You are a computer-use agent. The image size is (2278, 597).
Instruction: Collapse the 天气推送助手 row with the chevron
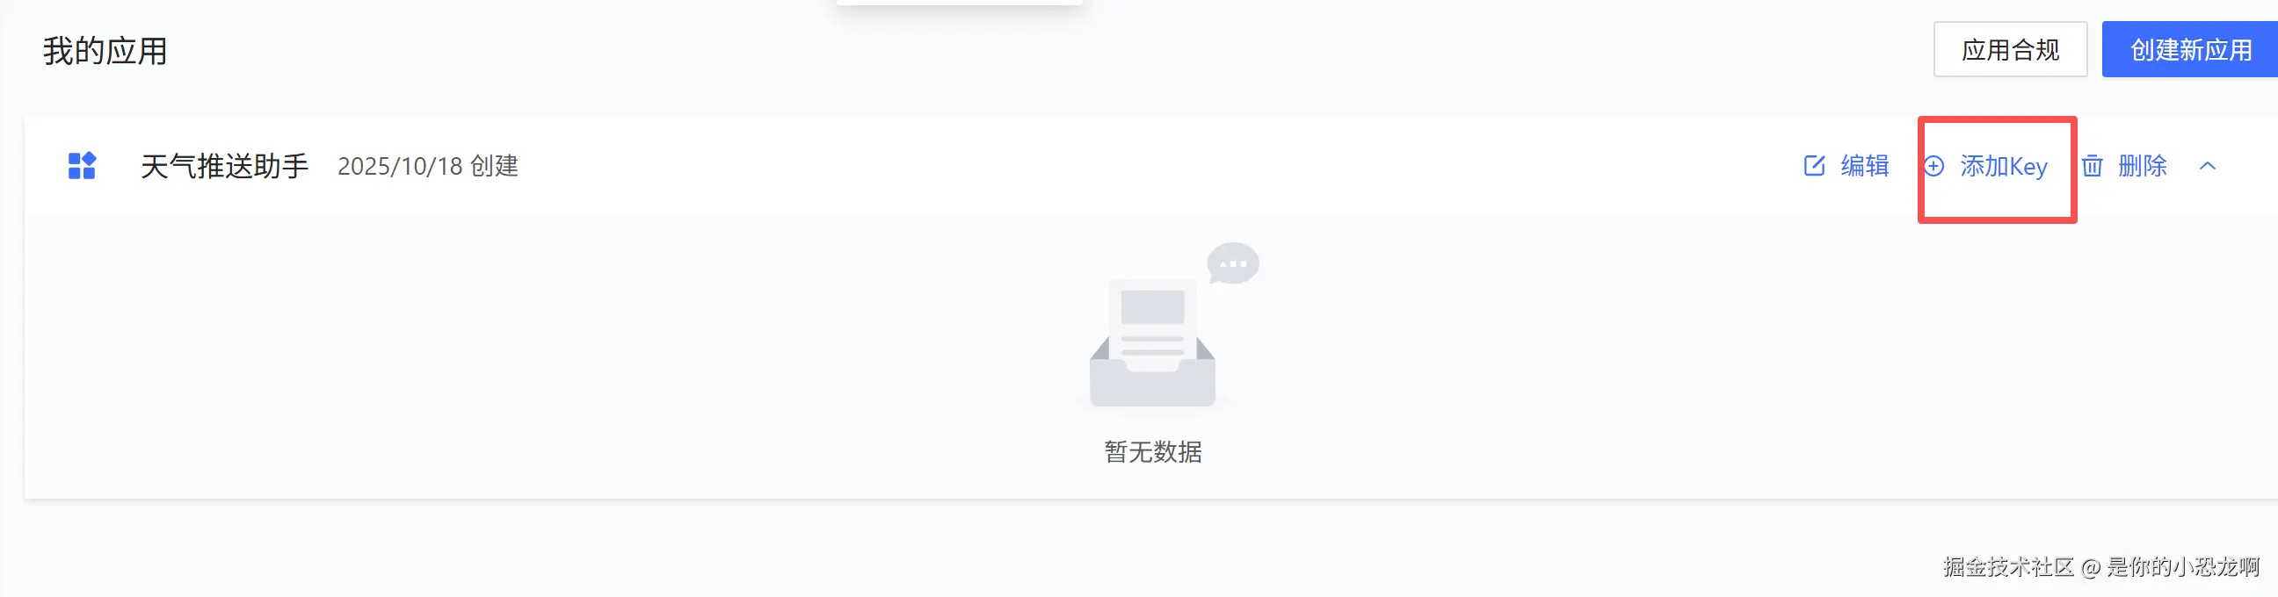pos(2208,165)
